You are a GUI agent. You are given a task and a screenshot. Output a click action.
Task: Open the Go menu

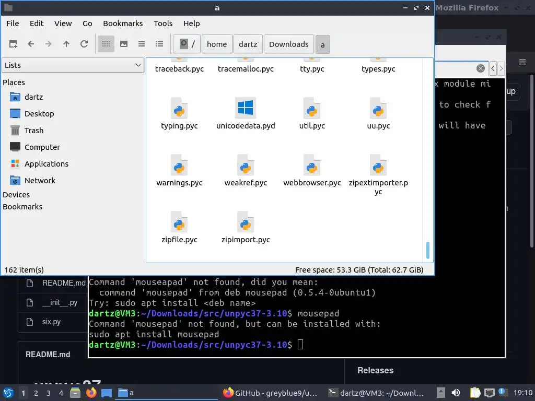tap(87, 23)
